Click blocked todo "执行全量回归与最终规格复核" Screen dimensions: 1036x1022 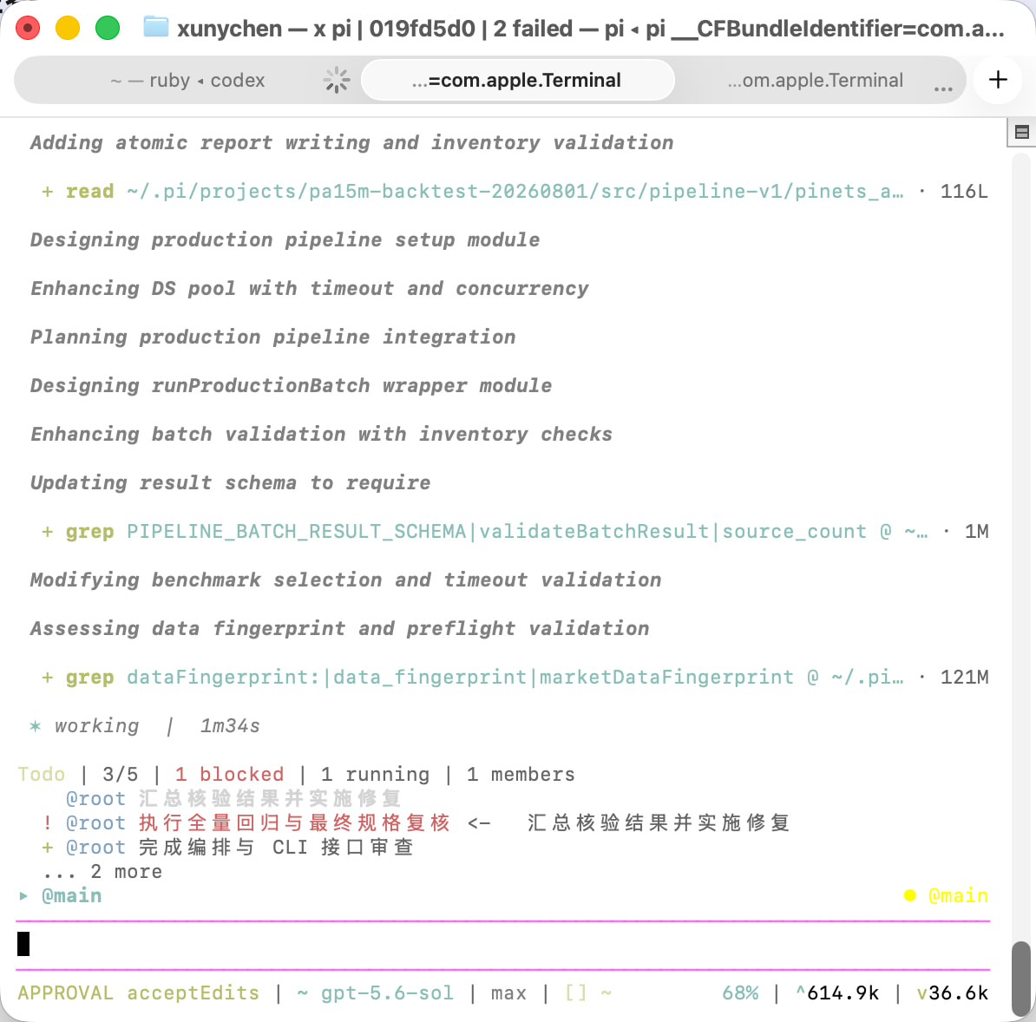tap(294, 823)
